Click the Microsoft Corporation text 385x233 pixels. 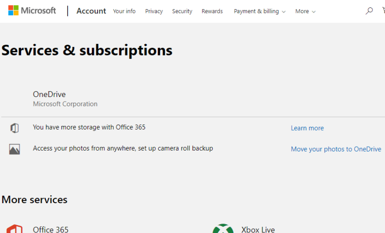(x=65, y=104)
